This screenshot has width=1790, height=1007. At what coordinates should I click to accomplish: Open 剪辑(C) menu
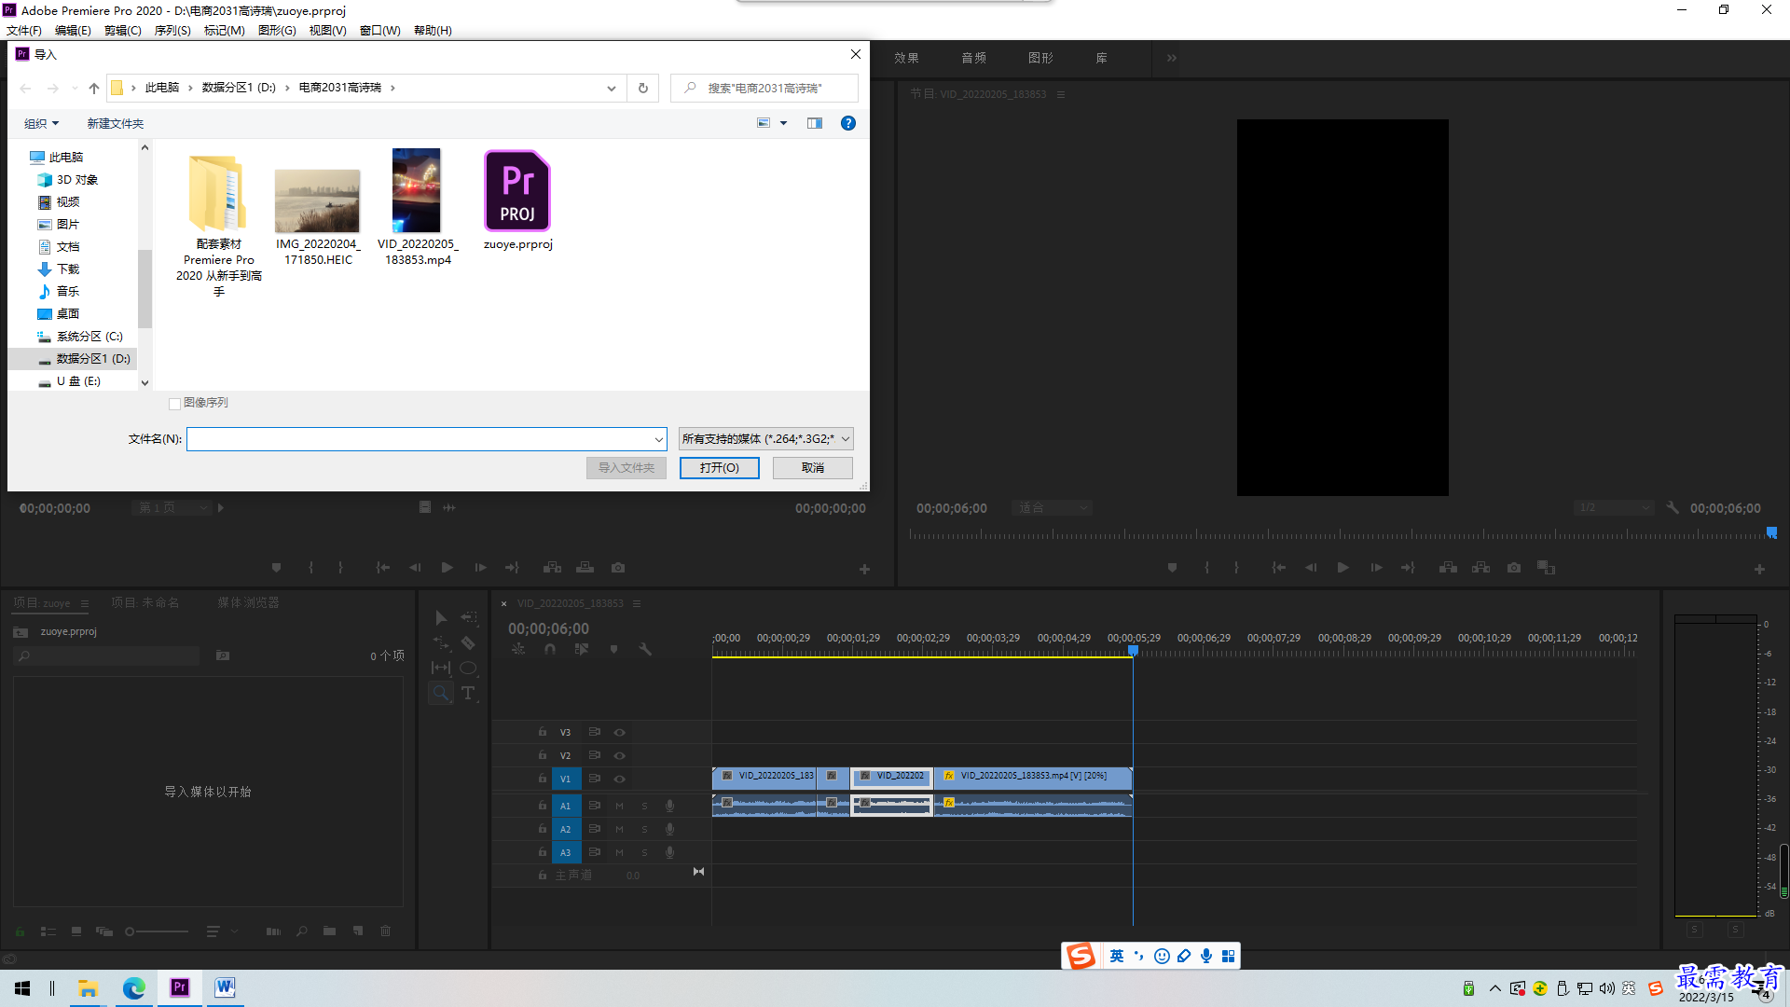click(123, 31)
